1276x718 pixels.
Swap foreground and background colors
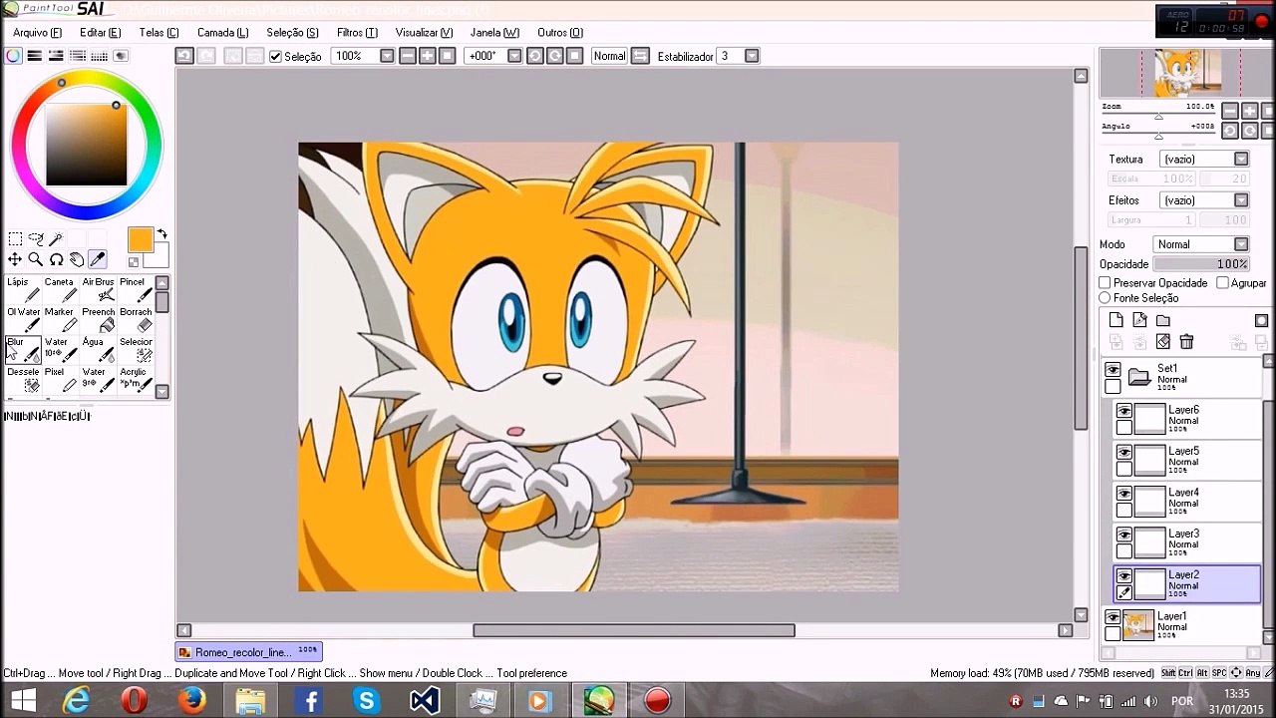click(x=162, y=234)
